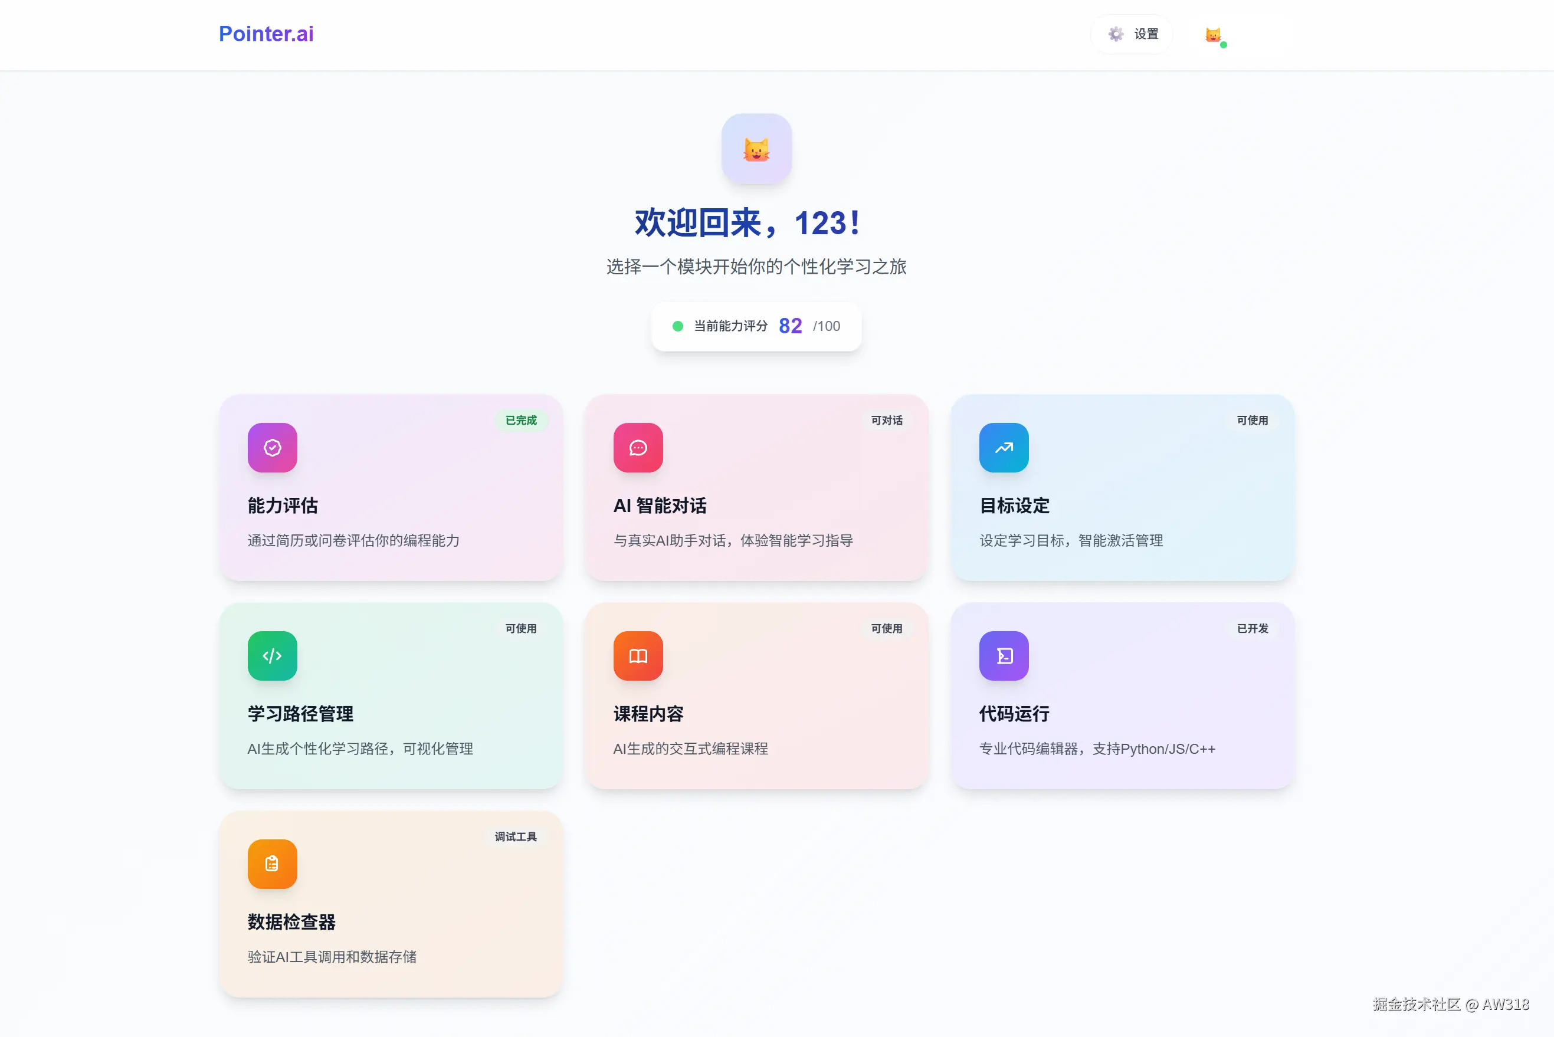Open the 代码运行 module card
The width and height of the screenshot is (1554, 1037).
pos(1122,695)
